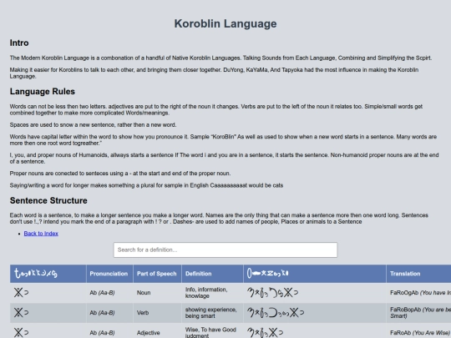Viewport: 451px width, 338px height.
Task: Select the paragraph beginning 'Spaces are used'
Action: pyautogui.click(x=94, y=124)
